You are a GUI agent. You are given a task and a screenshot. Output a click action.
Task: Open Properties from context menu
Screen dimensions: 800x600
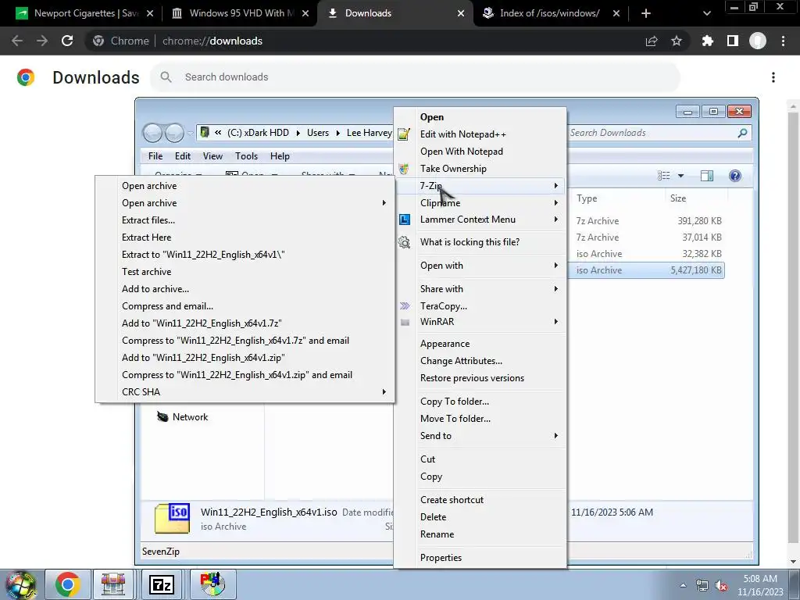[441, 558]
